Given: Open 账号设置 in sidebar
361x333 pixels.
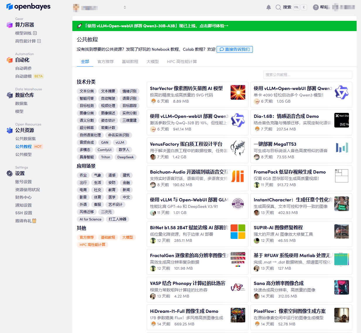Looking at the screenshot, I should point(23,182).
